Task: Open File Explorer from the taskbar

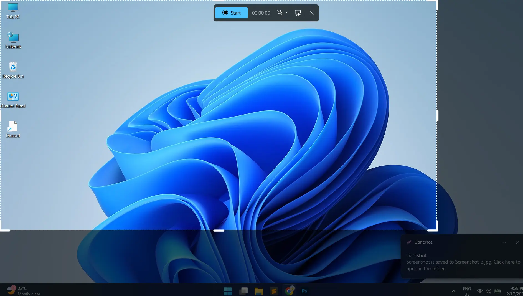Action: (259, 291)
